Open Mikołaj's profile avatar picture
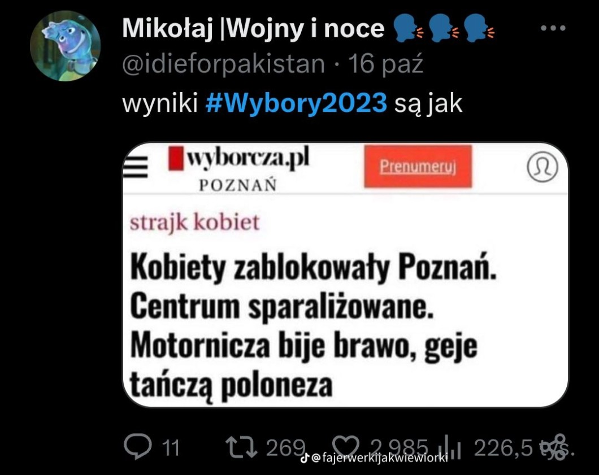Image resolution: width=599 pixels, height=475 pixels. [65, 46]
